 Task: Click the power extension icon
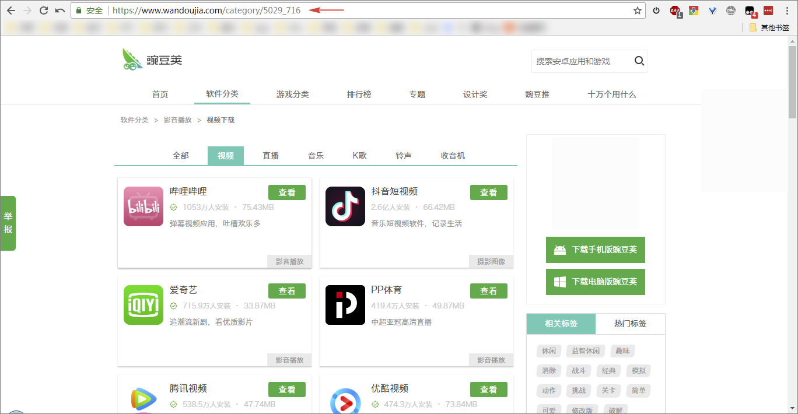pos(656,10)
